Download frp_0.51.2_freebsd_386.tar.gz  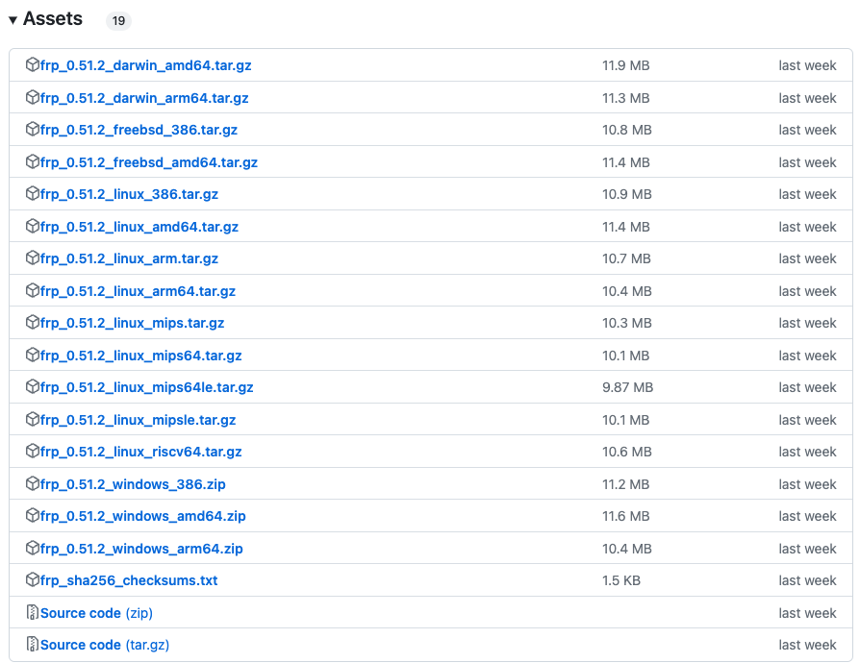(x=139, y=130)
